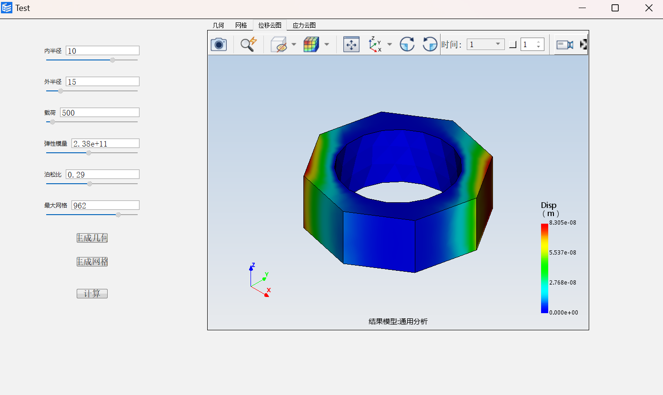663x395 pixels.
Task: Take a snapshot with the camera icon
Action: pos(219,44)
